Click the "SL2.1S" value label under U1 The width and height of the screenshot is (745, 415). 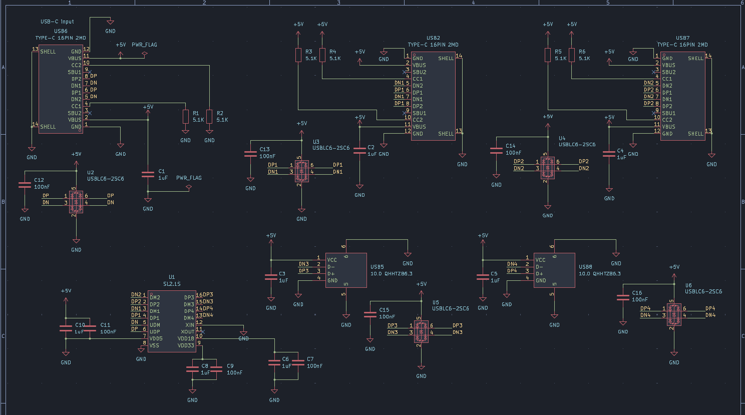pyautogui.click(x=172, y=284)
